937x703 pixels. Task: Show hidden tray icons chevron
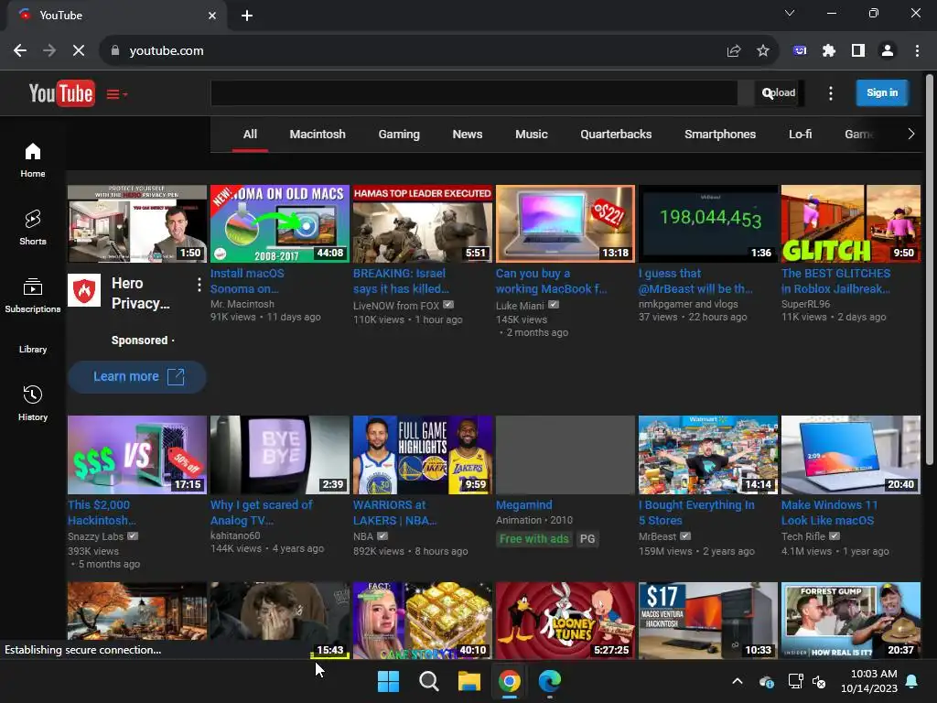(x=738, y=681)
